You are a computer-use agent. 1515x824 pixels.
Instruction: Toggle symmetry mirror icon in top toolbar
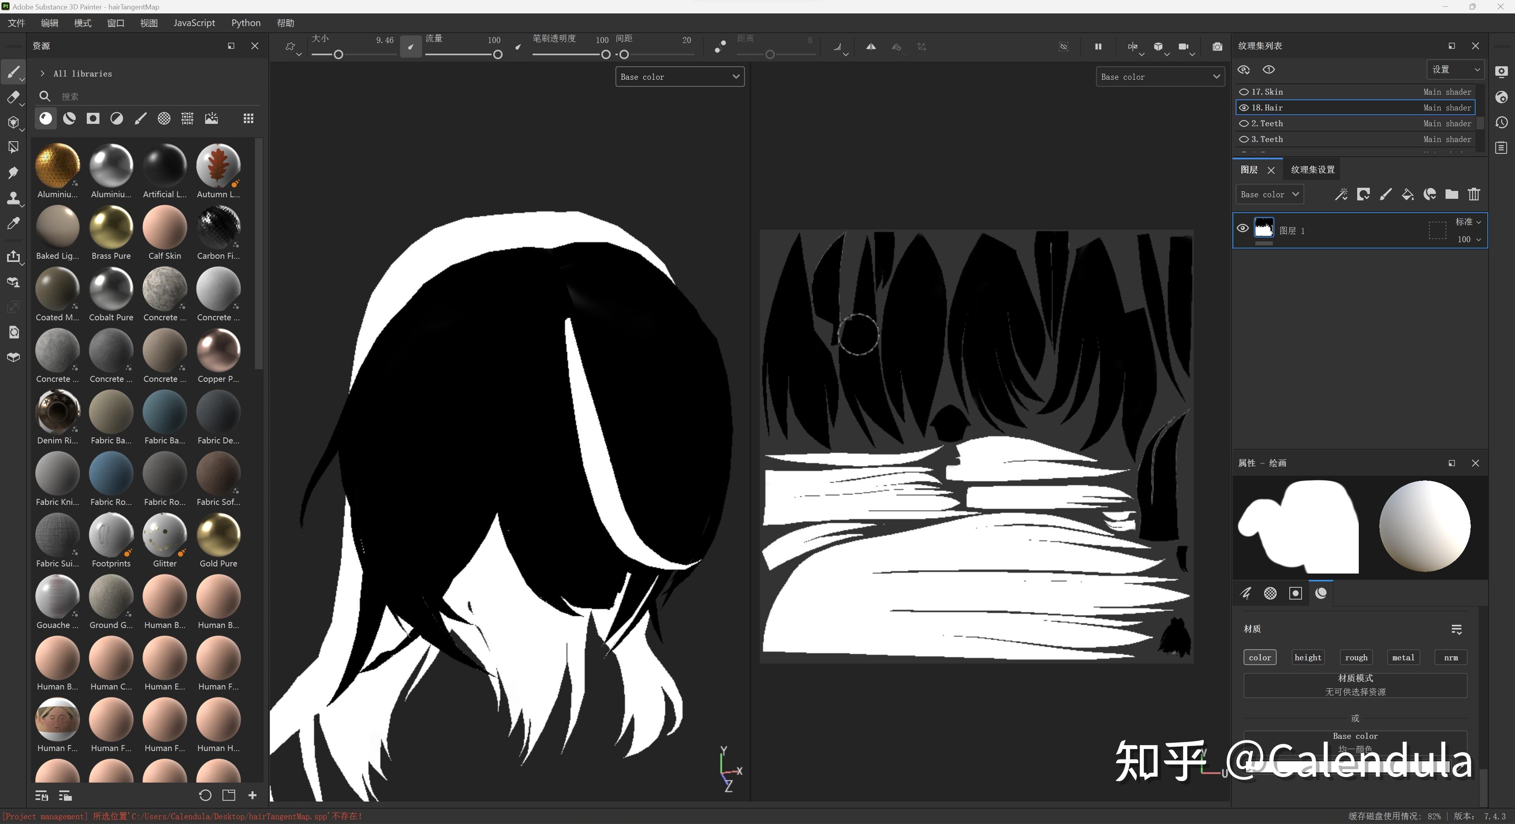tap(870, 47)
